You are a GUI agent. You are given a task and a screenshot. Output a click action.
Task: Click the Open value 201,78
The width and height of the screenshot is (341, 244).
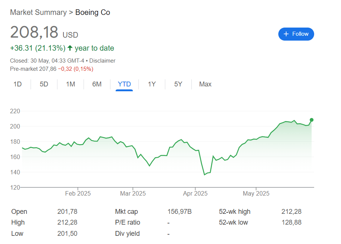click(x=68, y=212)
